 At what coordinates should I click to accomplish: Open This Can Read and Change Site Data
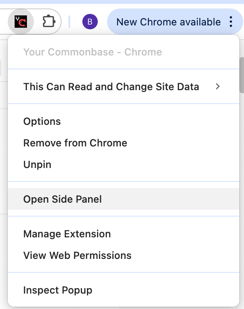tap(111, 87)
